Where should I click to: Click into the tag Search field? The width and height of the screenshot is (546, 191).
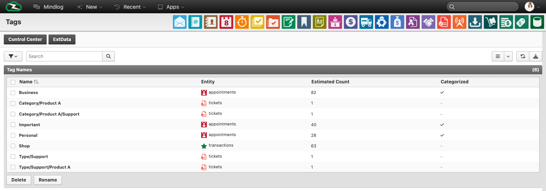point(64,56)
